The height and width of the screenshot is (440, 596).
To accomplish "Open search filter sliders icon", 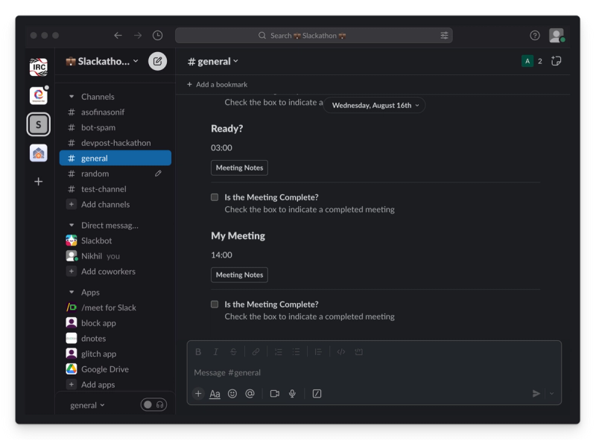I will (x=444, y=35).
